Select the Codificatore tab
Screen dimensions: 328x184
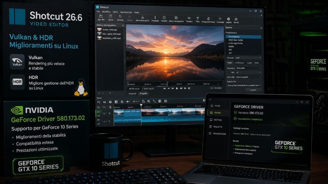[239, 63]
